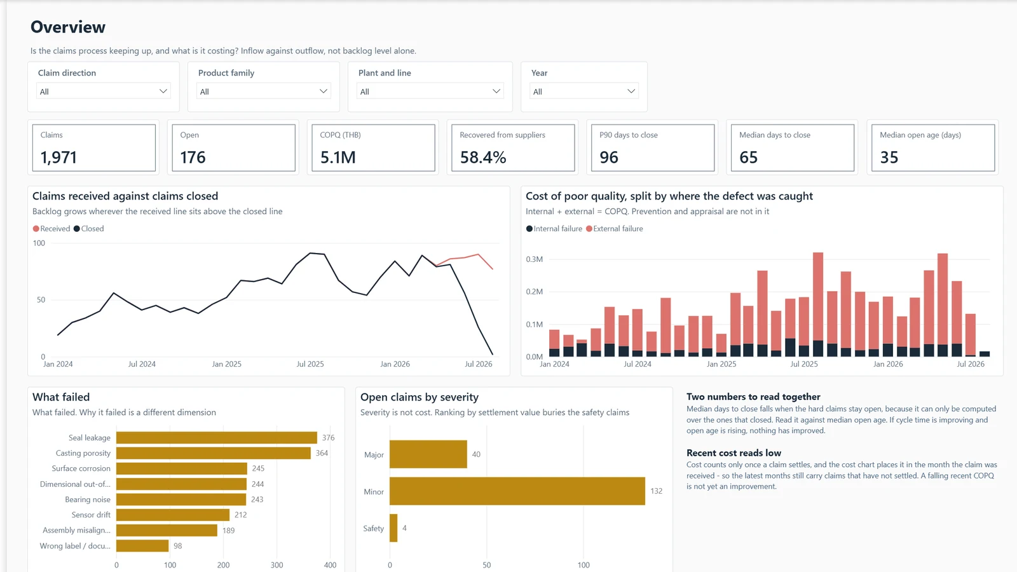Click the Median days to close value 65
The height and width of the screenshot is (572, 1017).
749,158
